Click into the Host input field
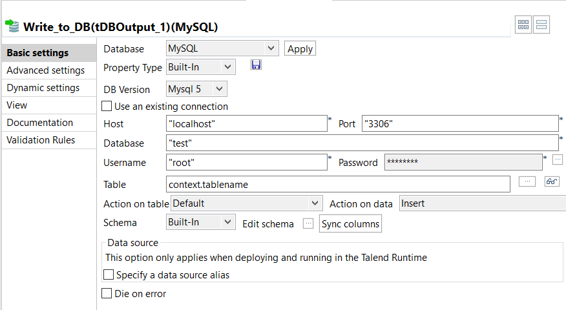The image size is (566, 310). pos(246,123)
